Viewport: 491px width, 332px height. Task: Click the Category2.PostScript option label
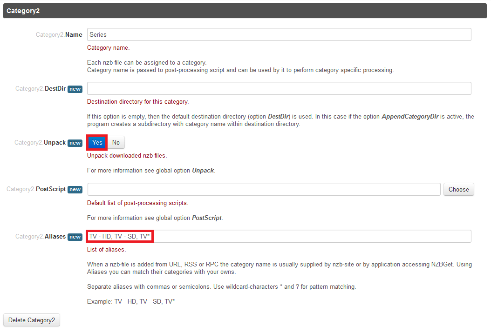click(36, 189)
